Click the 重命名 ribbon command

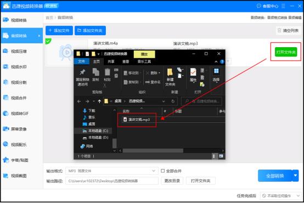click(153, 82)
